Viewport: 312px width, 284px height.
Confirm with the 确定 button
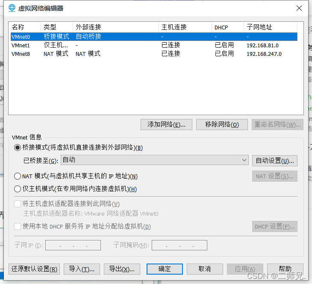coord(165,269)
